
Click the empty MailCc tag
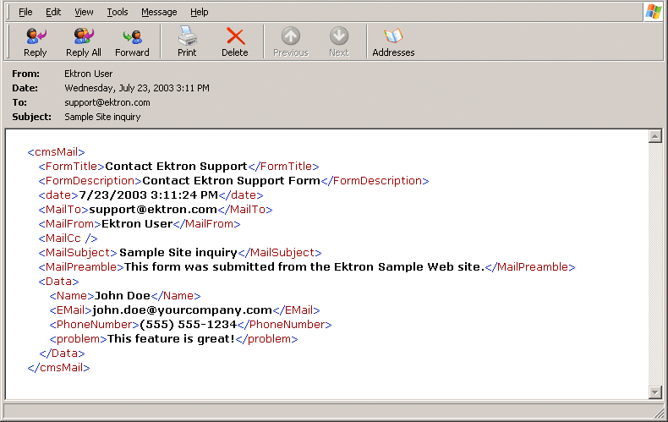(68, 238)
